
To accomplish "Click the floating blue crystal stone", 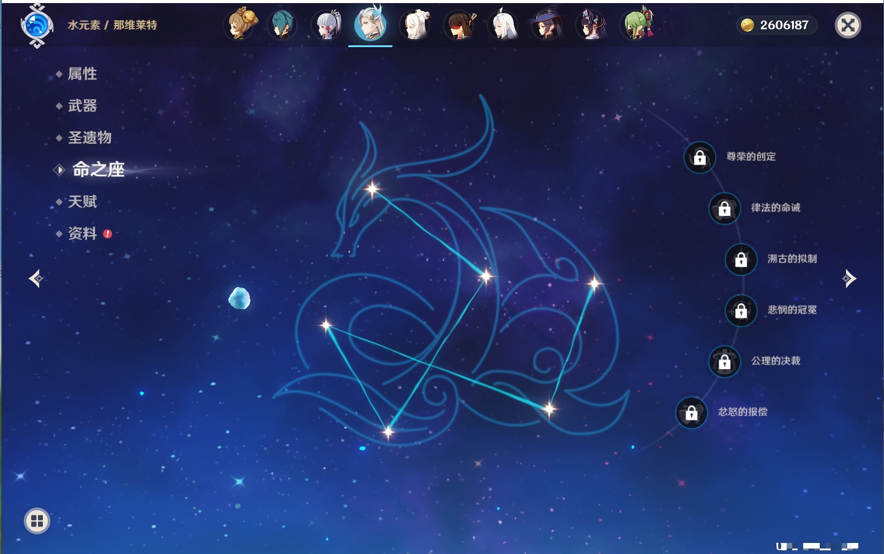I will 239,299.
